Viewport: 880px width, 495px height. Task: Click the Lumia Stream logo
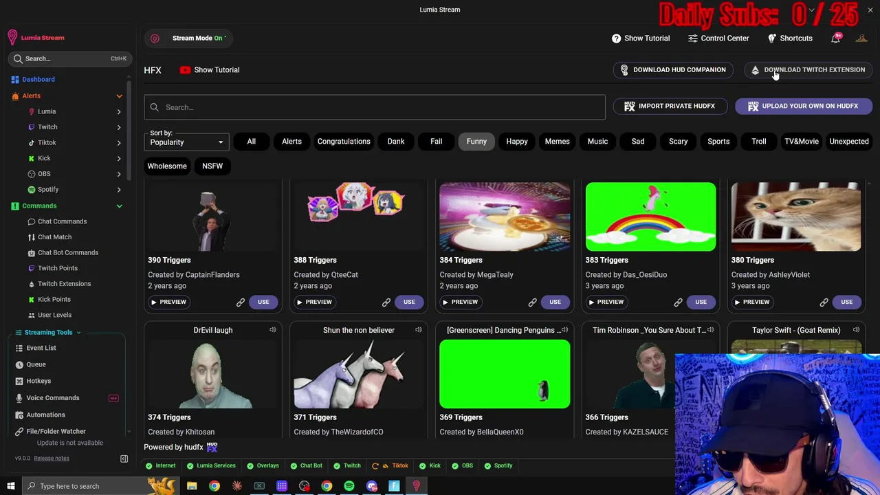[x=36, y=37]
